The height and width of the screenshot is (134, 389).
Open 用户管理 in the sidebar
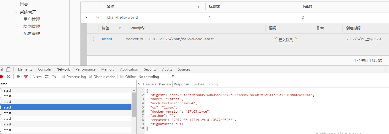(32, 19)
